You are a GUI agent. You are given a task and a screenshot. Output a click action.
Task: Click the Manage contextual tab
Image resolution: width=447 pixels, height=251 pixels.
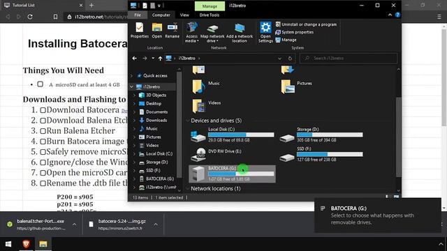[x=210, y=6]
